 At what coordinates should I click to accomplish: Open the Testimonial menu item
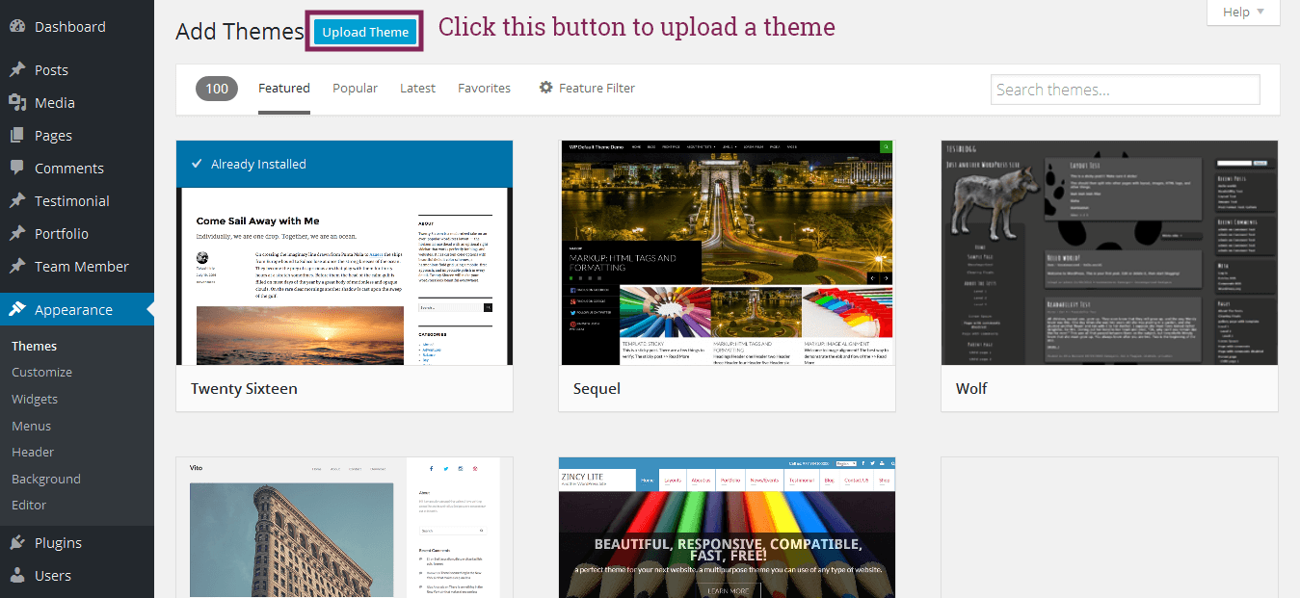(71, 201)
